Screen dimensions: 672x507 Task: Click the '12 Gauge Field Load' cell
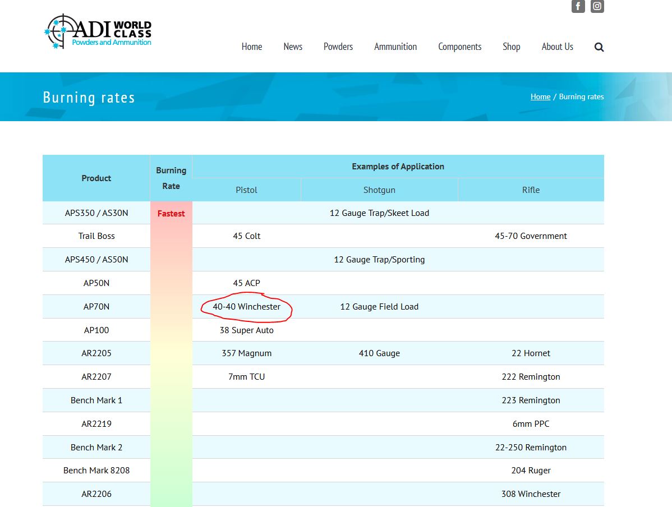(x=379, y=306)
